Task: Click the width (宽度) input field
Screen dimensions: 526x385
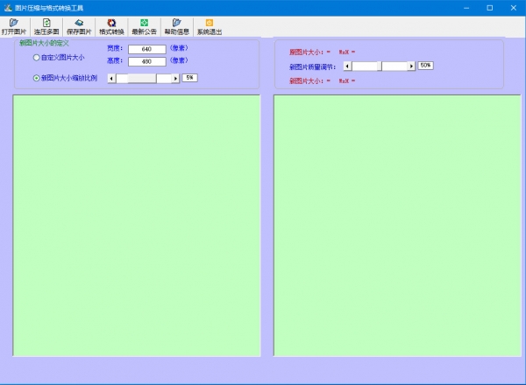Action: tap(146, 49)
